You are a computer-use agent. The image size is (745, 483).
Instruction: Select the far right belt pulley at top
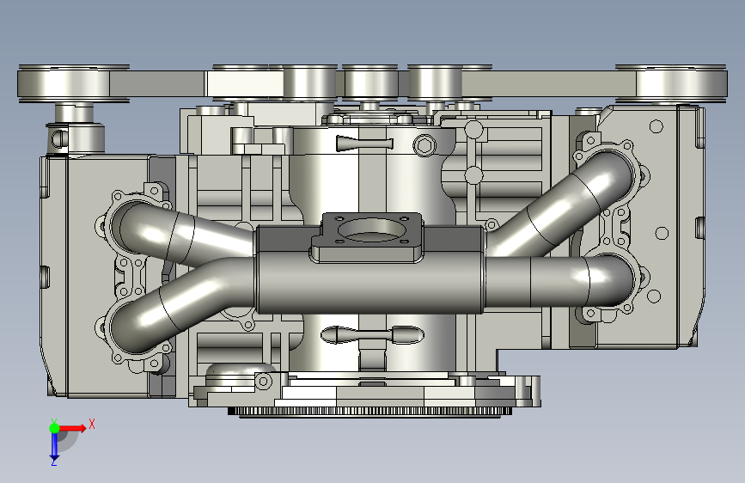pyautogui.click(x=671, y=83)
